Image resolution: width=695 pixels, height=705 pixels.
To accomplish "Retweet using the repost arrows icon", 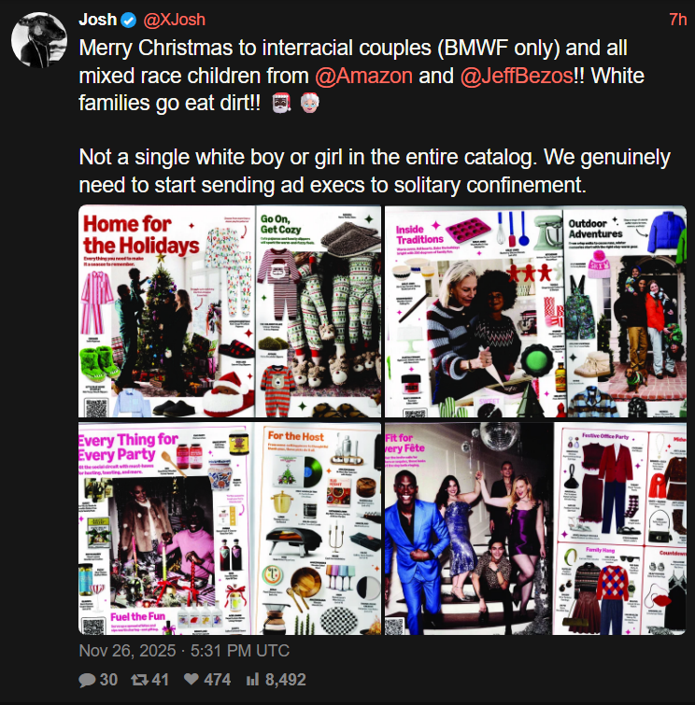I will (139, 680).
